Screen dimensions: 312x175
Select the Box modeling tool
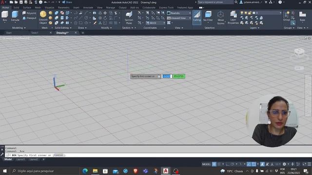coord(5,16)
